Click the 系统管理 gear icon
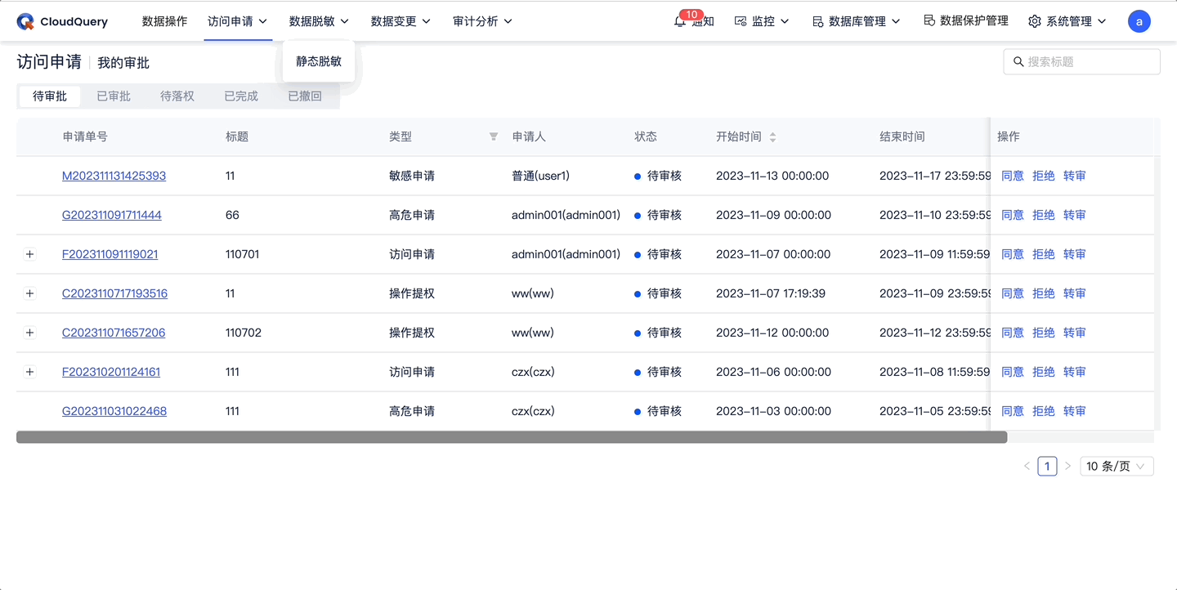This screenshot has height=590, width=1177. 1035,21
